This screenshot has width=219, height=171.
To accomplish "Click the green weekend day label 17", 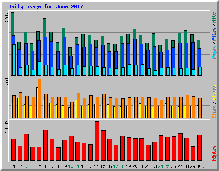I will (115, 166).
